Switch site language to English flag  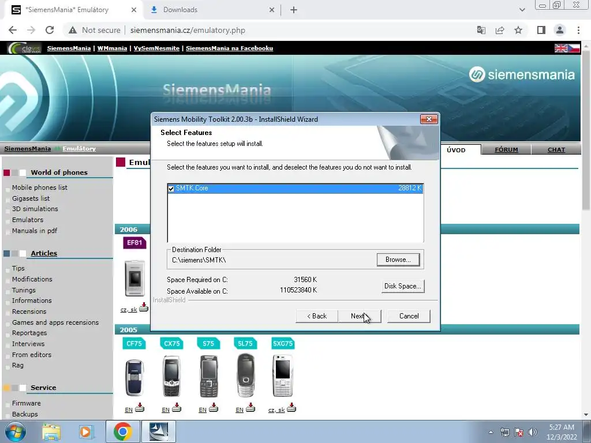pyautogui.click(x=560, y=48)
